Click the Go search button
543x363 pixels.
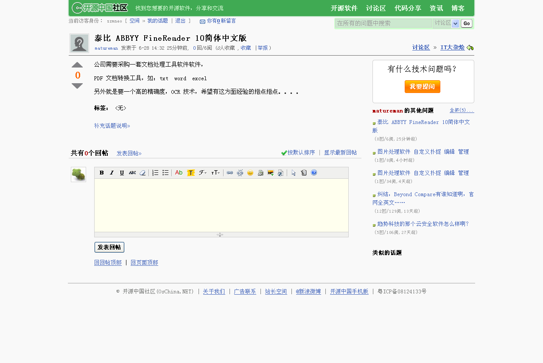(x=467, y=23)
